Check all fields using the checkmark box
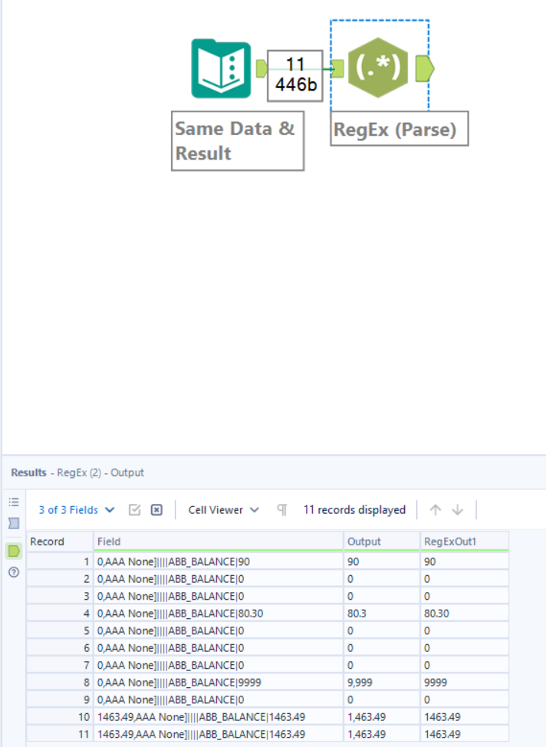The width and height of the screenshot is (546, 747). (x=135, y=510)
